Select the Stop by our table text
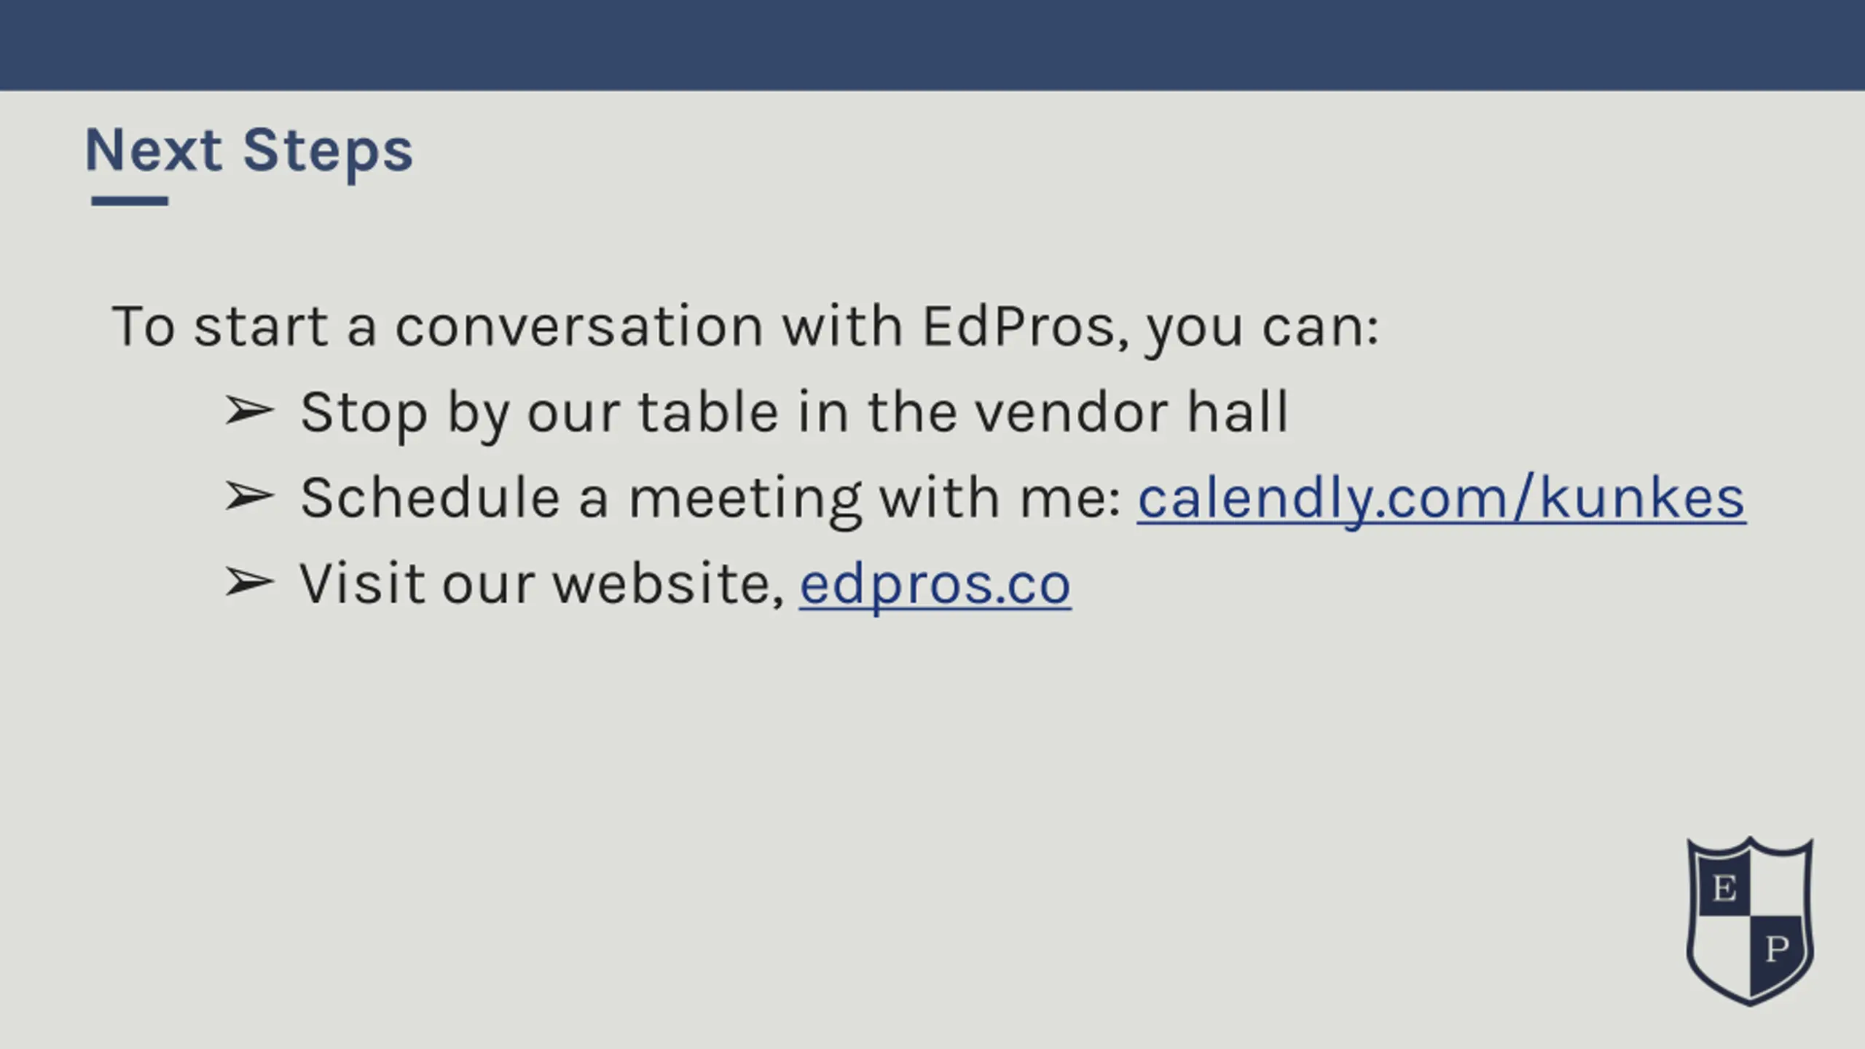1865x1049 pixels. coord(795,414)
